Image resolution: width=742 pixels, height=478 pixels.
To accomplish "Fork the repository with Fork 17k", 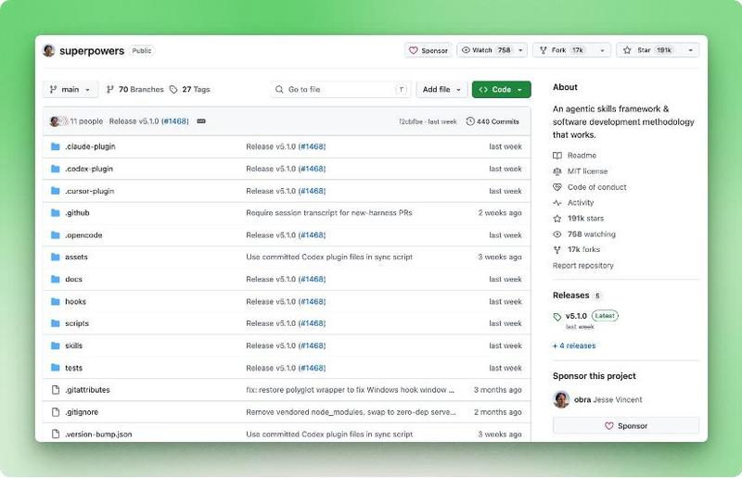I will 564,50.
